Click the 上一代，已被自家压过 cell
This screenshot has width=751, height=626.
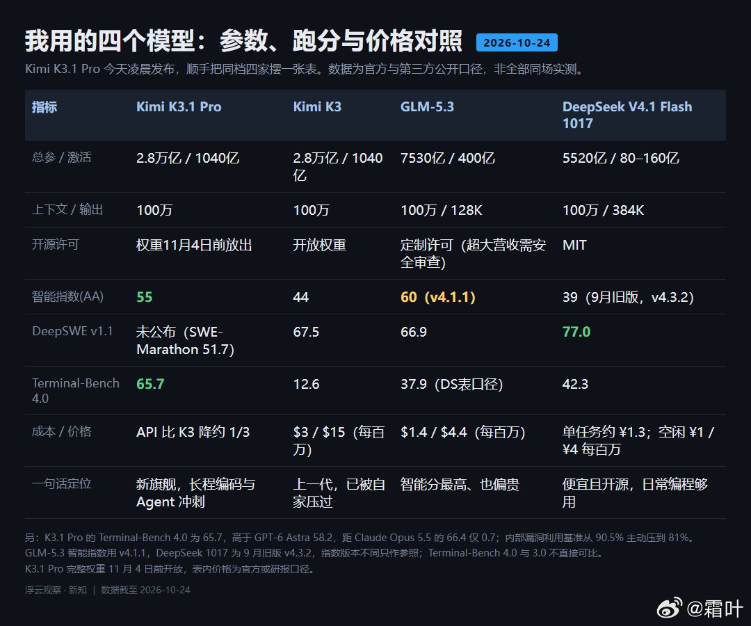pyautogui.click(x=339, y=492)
